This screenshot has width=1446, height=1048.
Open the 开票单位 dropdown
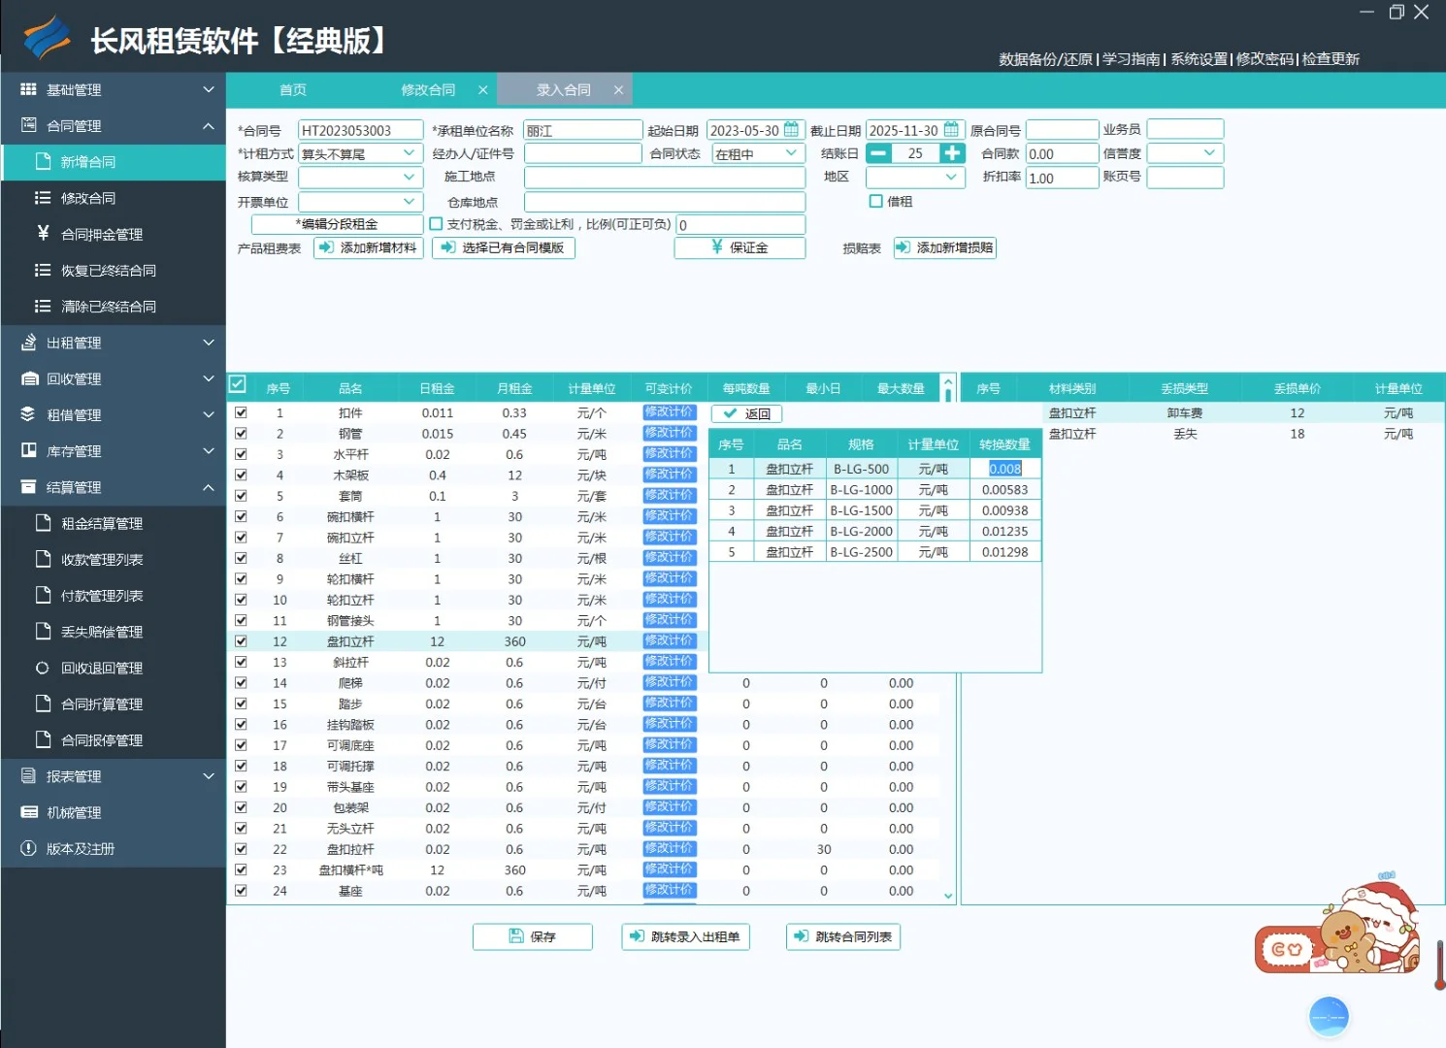(x=410, y=202)
